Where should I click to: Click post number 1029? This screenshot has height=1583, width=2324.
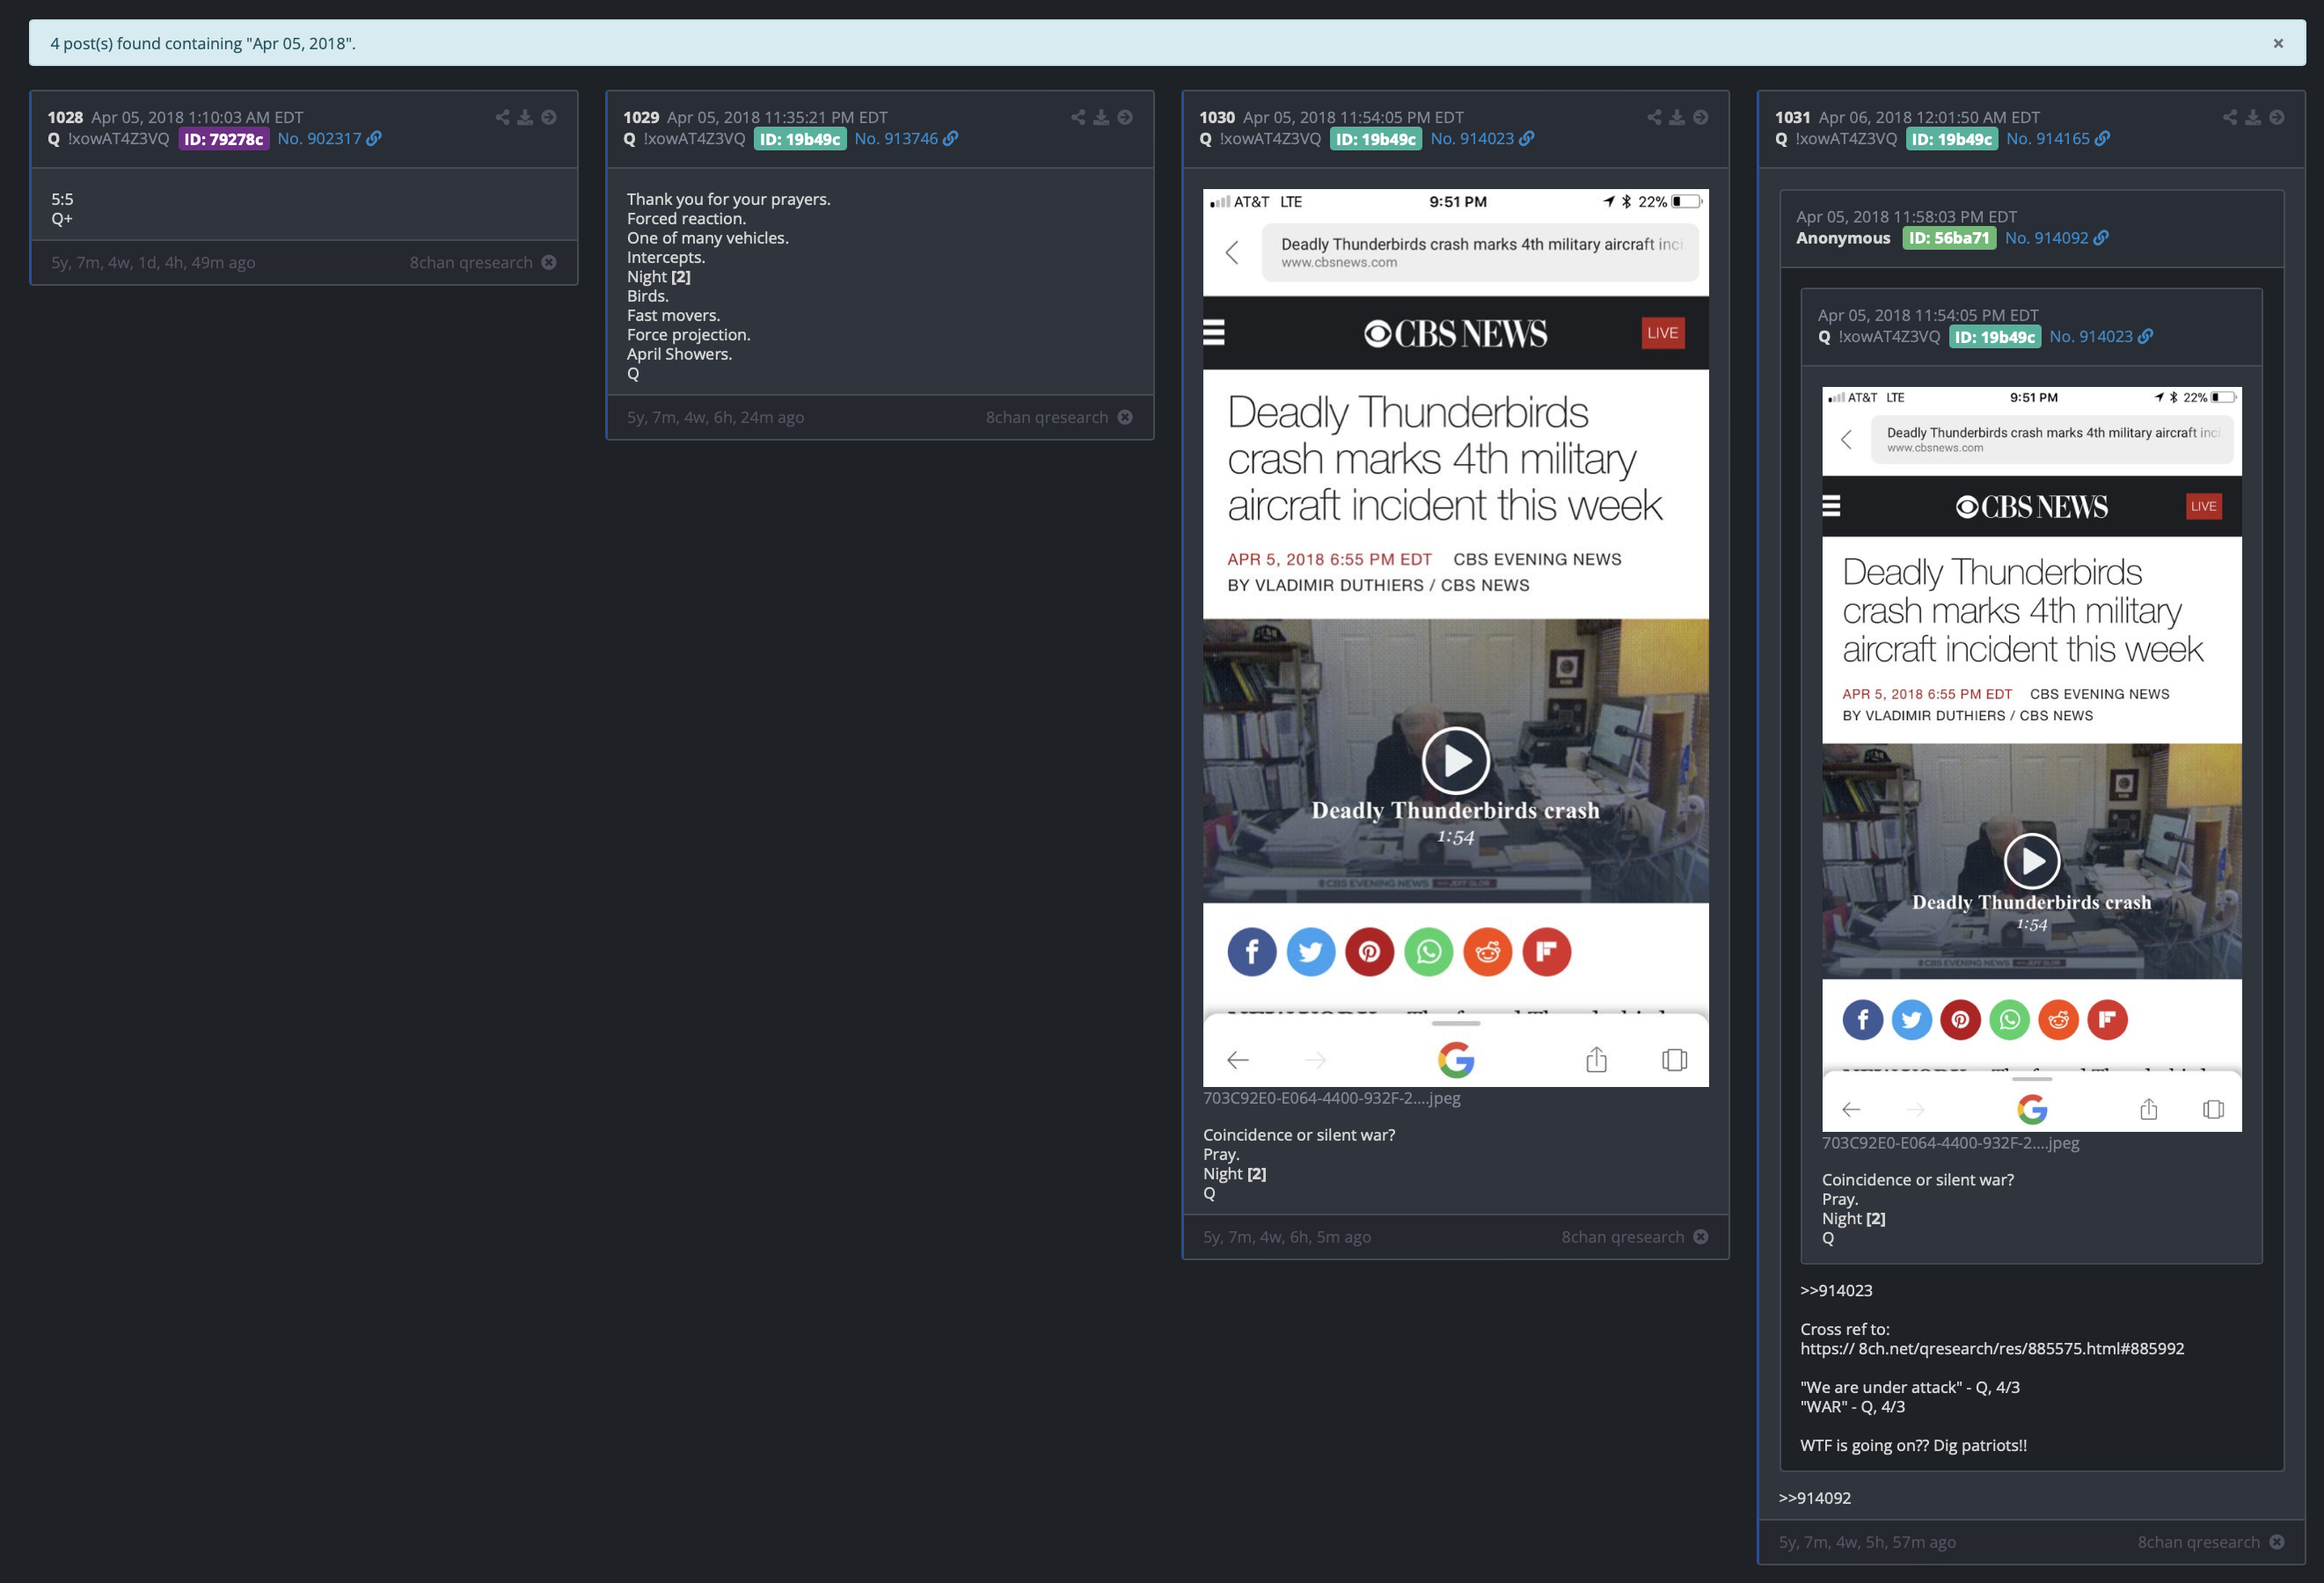click(641, 117)
